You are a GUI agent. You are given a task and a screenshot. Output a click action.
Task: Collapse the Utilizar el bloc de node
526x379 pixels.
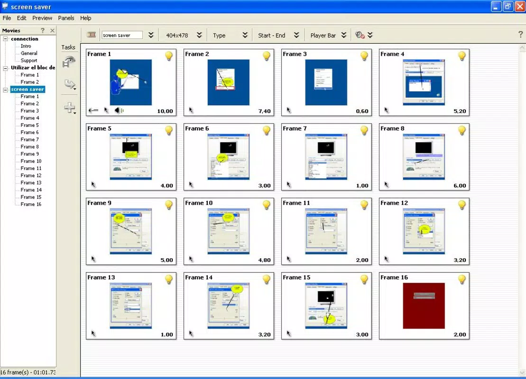coord(5,68)
